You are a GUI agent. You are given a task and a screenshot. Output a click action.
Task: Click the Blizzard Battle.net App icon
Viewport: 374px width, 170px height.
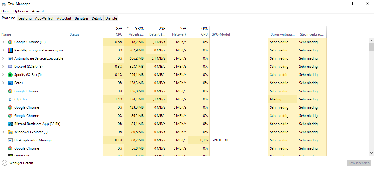10,124
